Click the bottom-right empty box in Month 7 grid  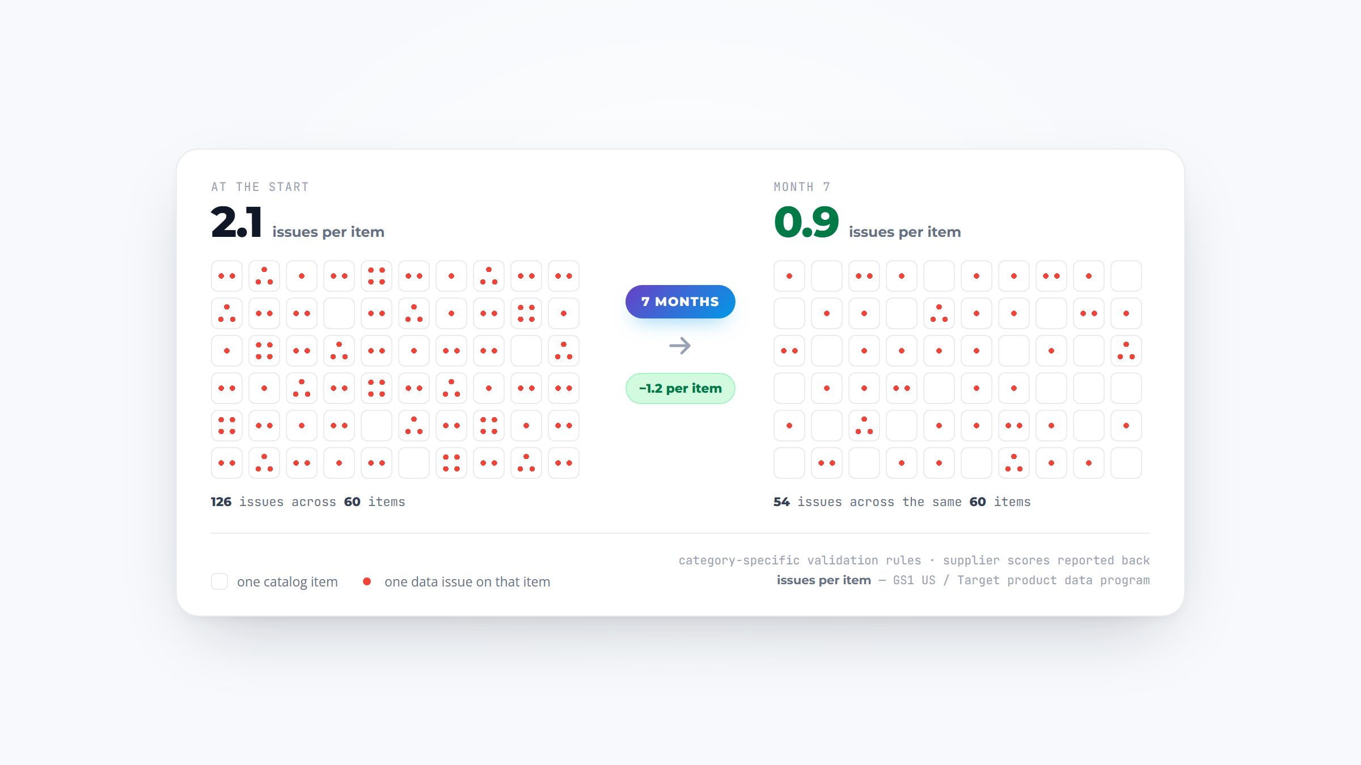(x=1126, y=463)
